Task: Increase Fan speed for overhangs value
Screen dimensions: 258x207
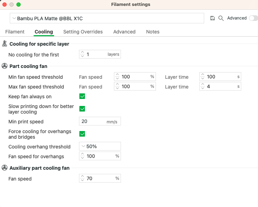Action: pyautogui.click(x=83, y=154)
